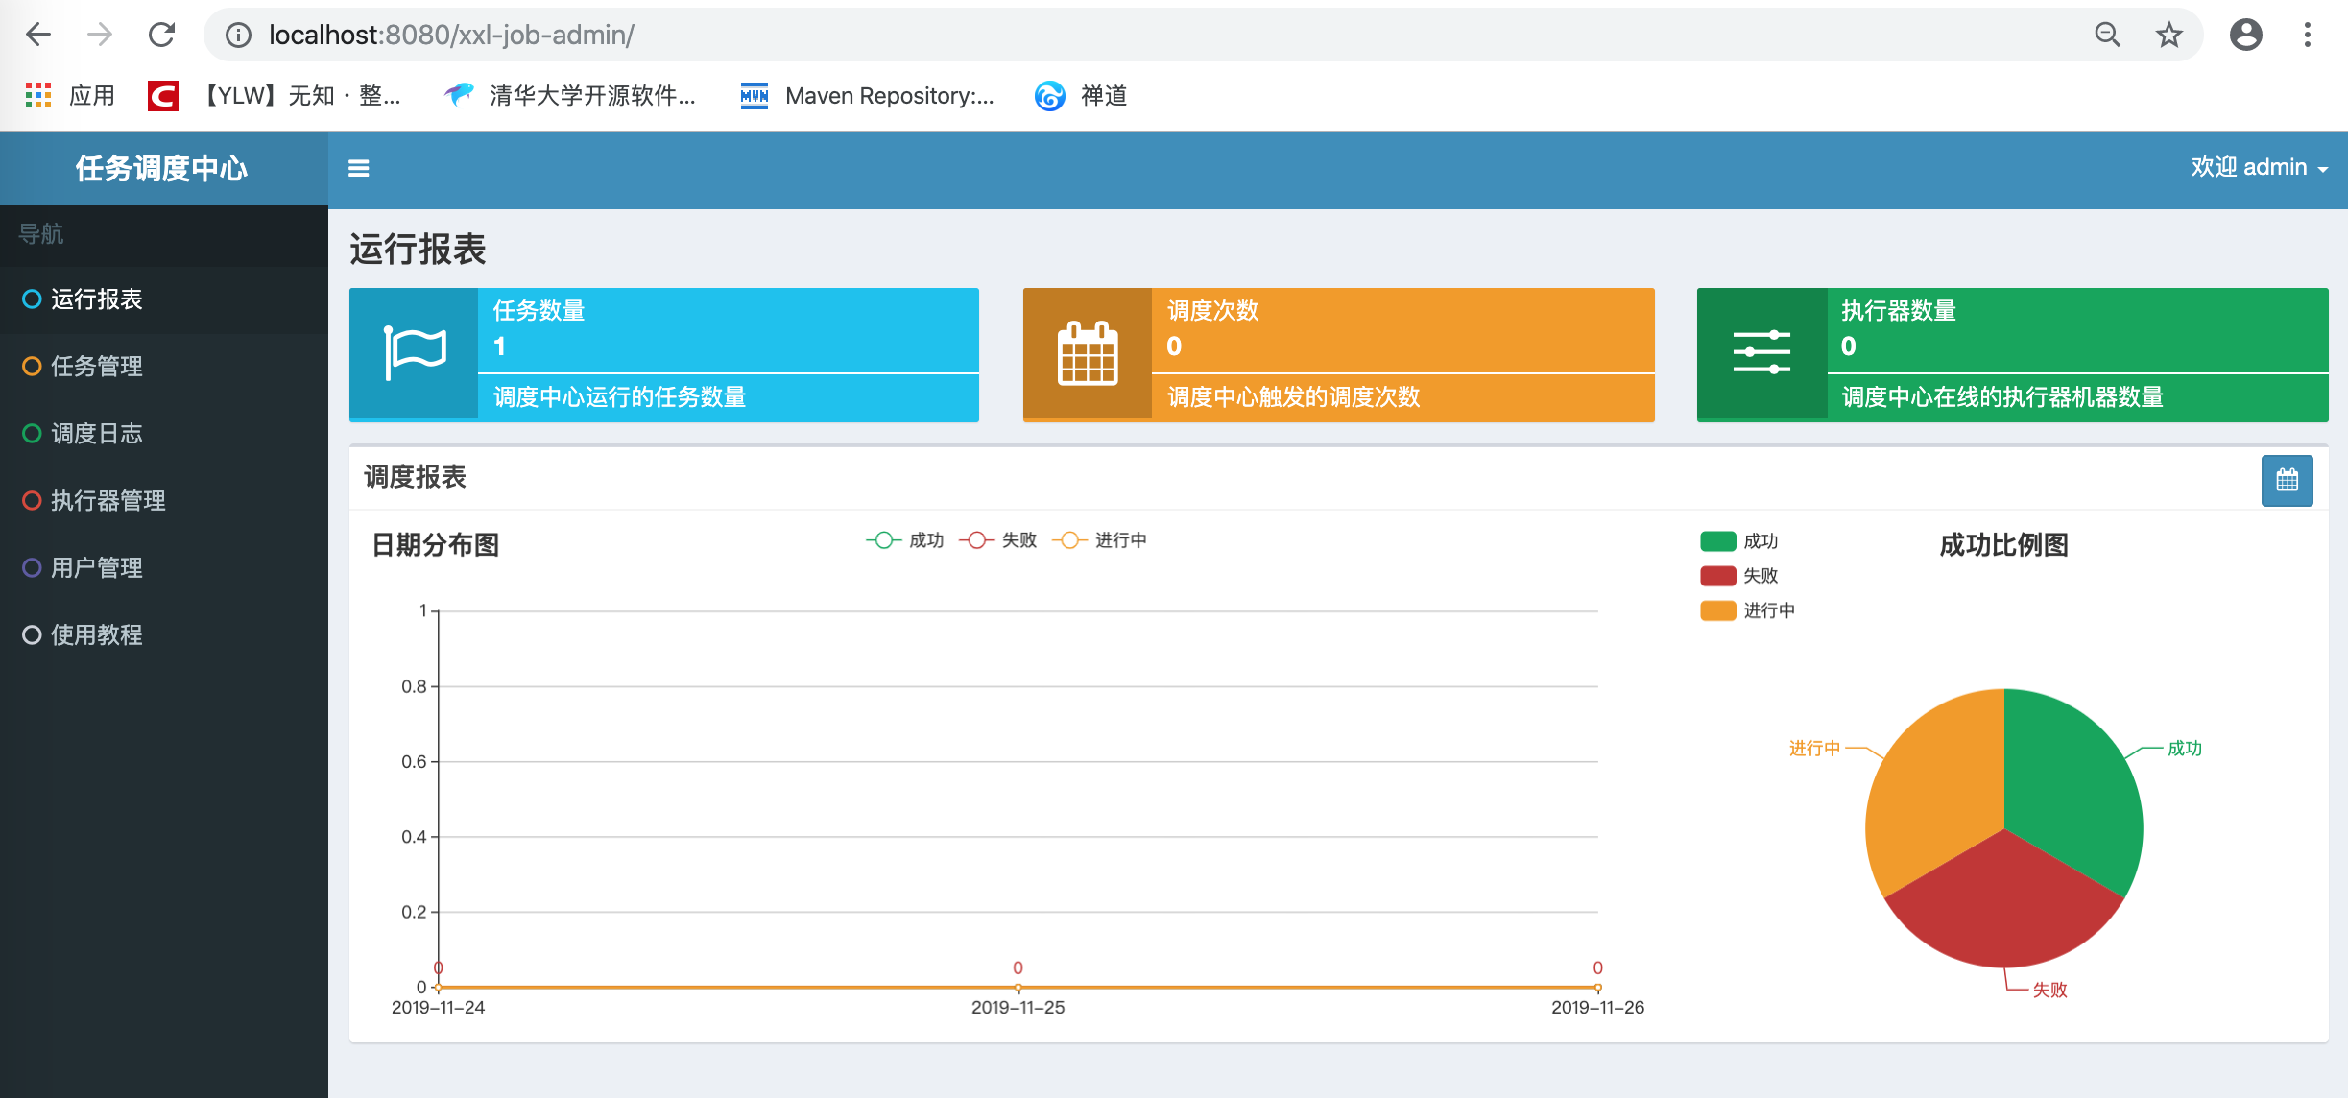This screenshot has width=2348, height=1098.
Task: Click the 日期分布图 chart title
Action: (435, 545)
